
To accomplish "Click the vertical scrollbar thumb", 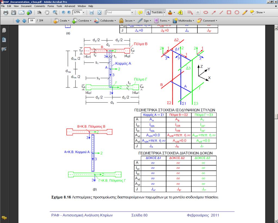I will (x=276, y=116).
